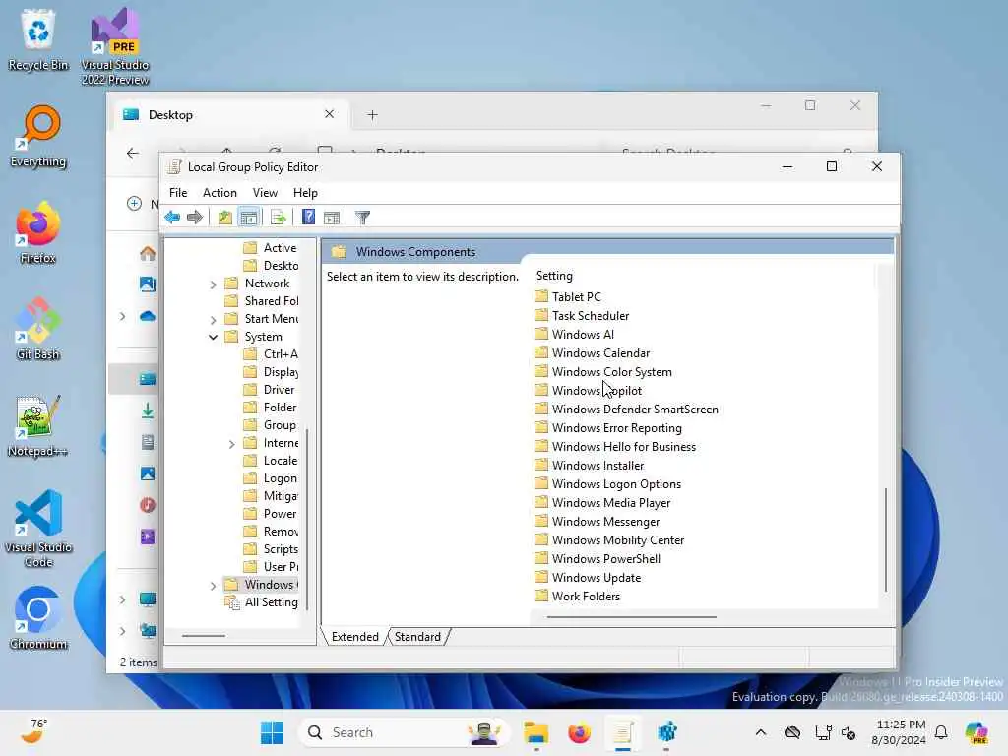Click the Forward arrow in Group Policy toolbar

click(x=194, y=218)
